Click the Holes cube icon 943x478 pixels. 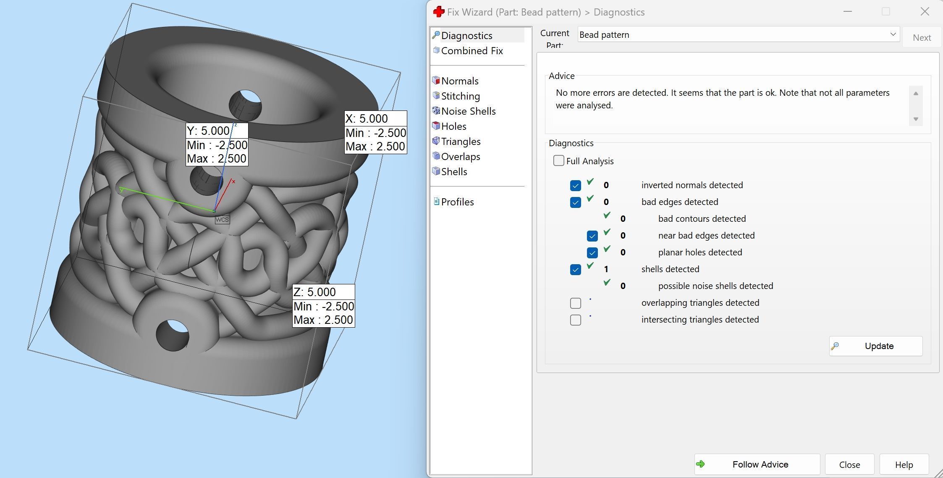436,126
